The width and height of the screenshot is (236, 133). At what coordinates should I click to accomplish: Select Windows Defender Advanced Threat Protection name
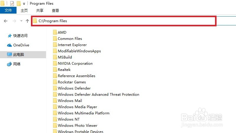tap(99, 94)
